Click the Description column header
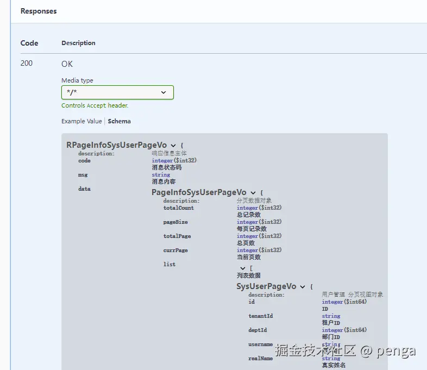 [78, 43]
